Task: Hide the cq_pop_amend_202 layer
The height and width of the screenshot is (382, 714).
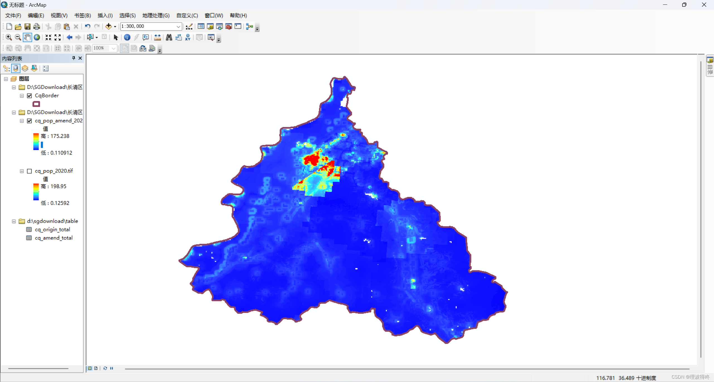Action: point(29,121)
